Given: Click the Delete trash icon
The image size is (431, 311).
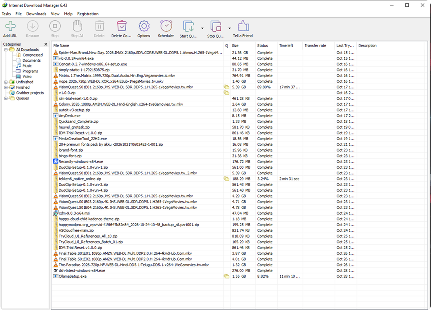Looking at the screenshot, I should [x=99, y=26].
